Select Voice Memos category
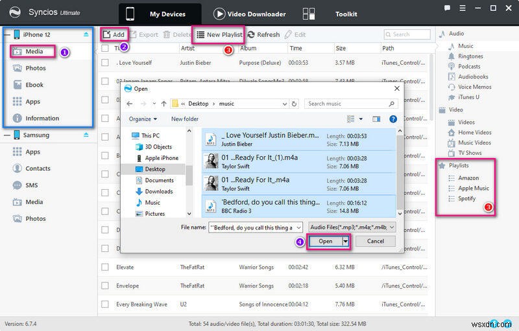Viewport: 519px width, 331px height. click(x=474, y=87)
